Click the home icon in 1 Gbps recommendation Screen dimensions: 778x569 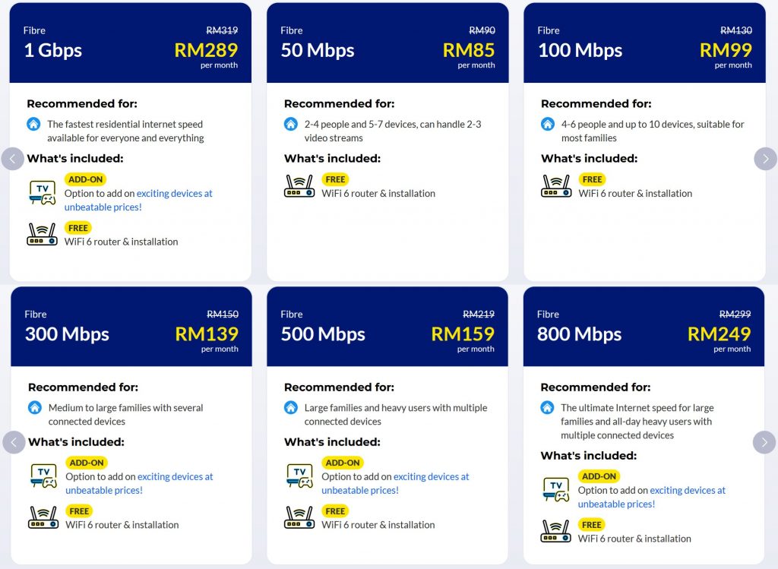(x=33, y=124)
